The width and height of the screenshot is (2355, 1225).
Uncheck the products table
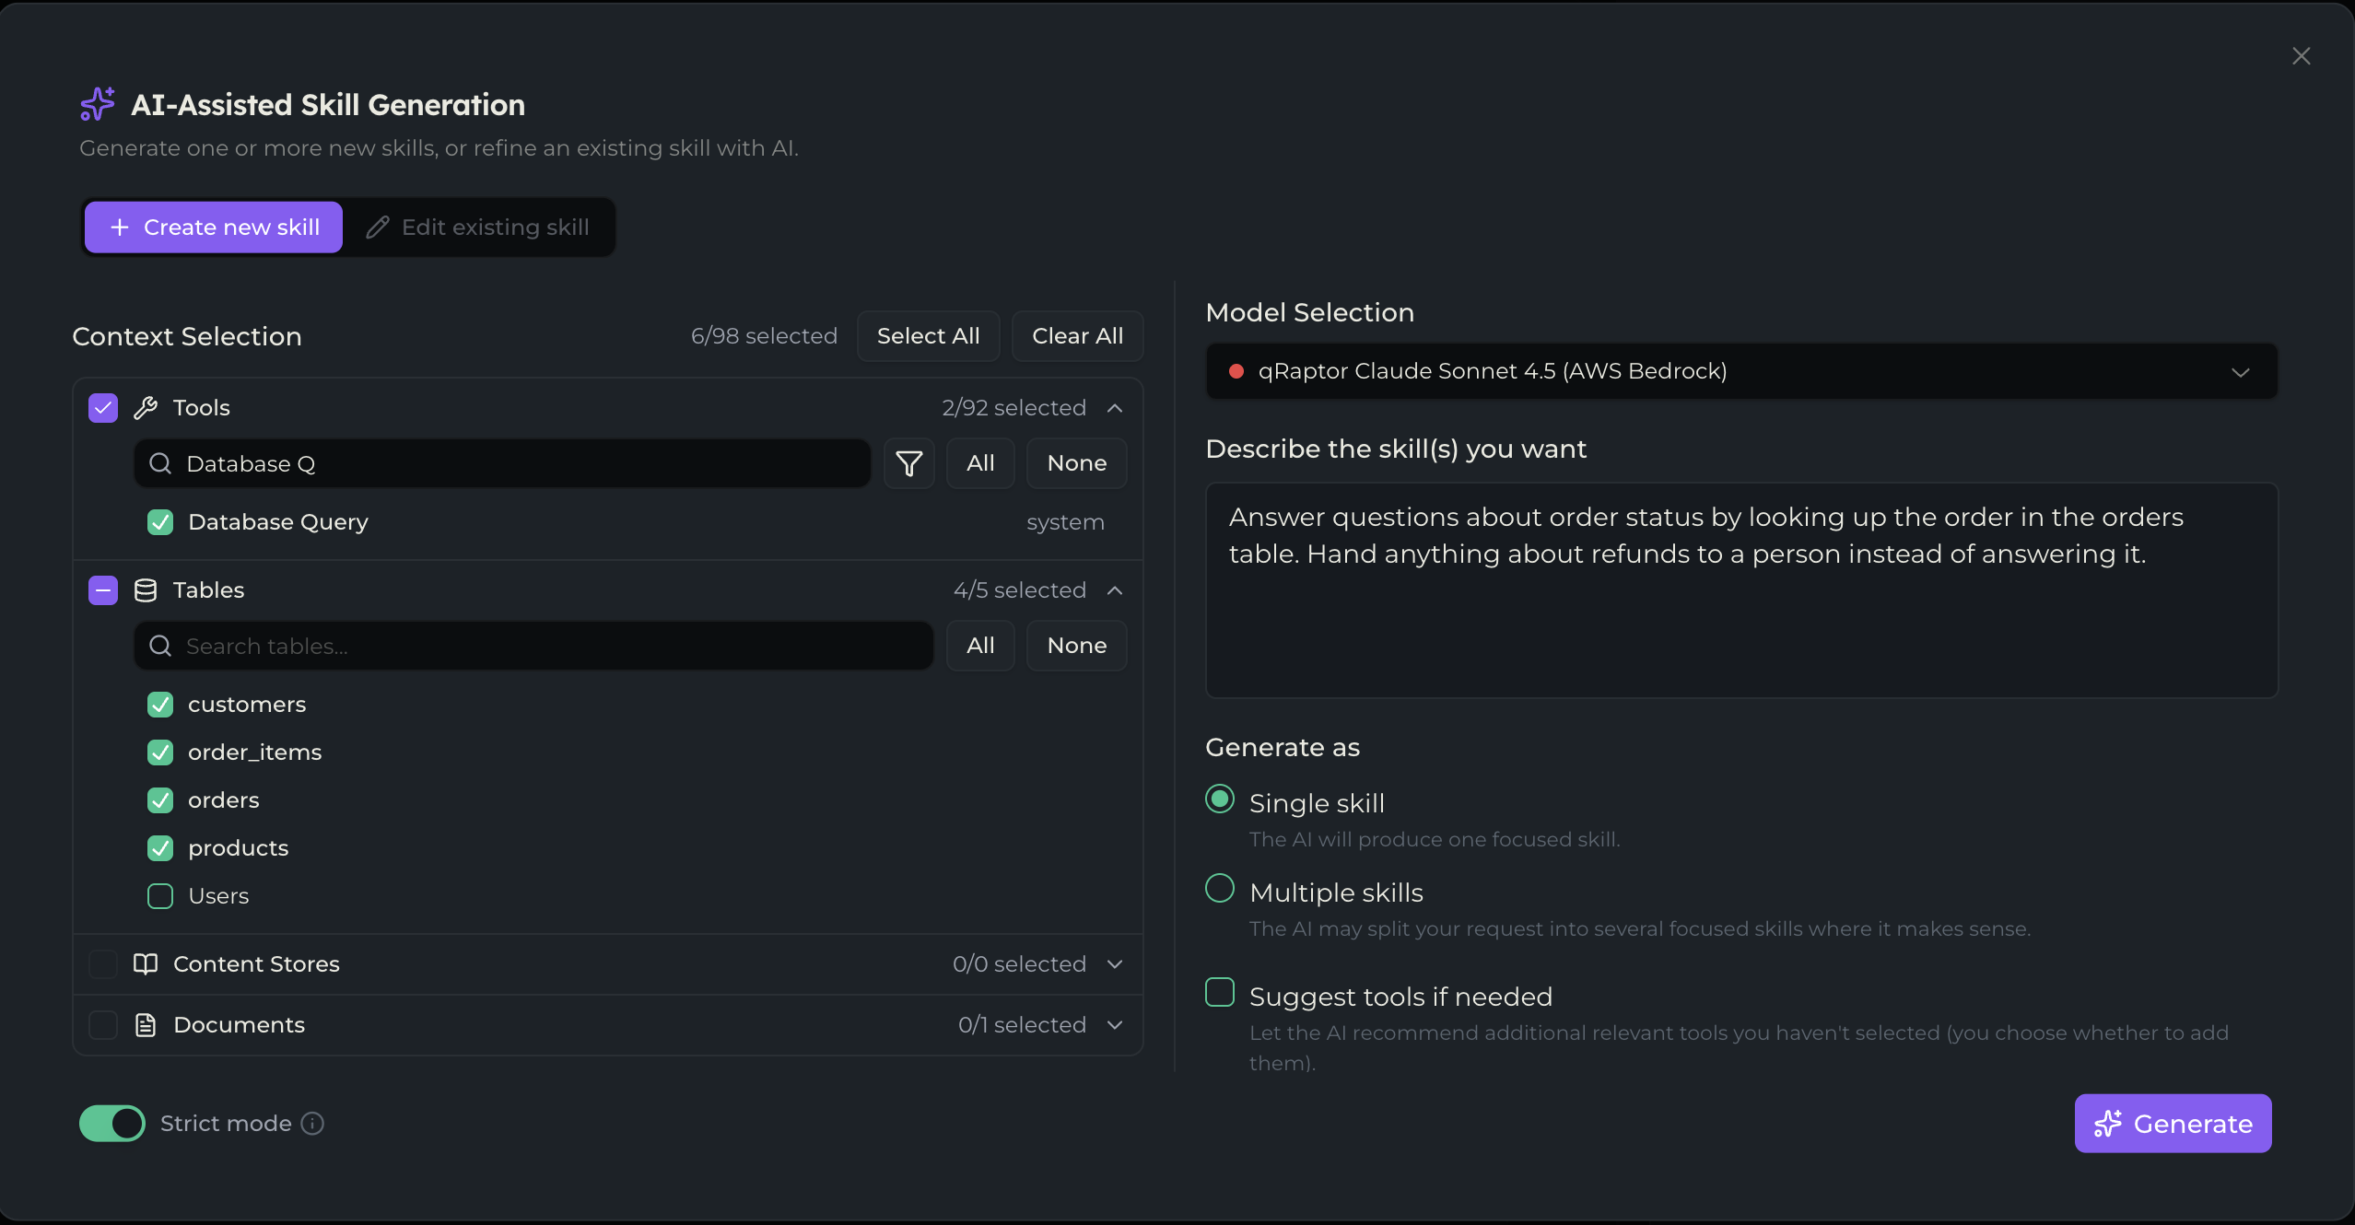[x=160, y=848]
